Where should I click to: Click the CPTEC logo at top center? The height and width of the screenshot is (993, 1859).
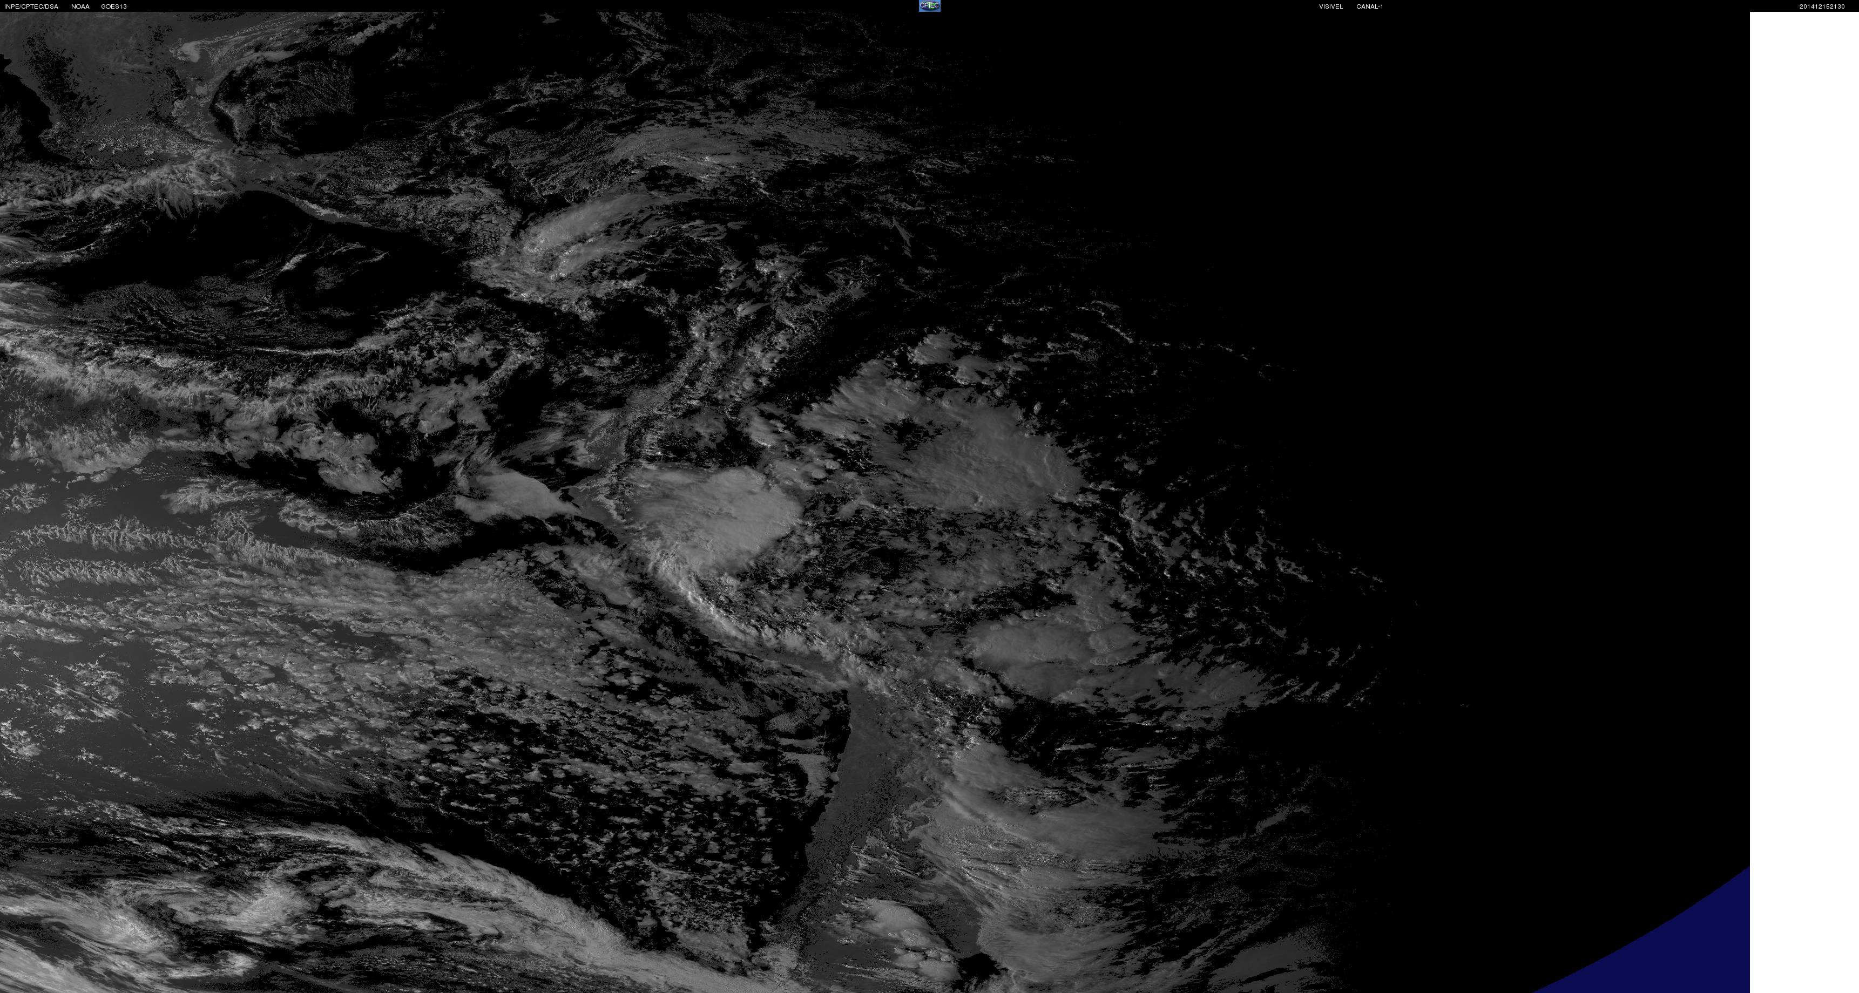point(930,6)
